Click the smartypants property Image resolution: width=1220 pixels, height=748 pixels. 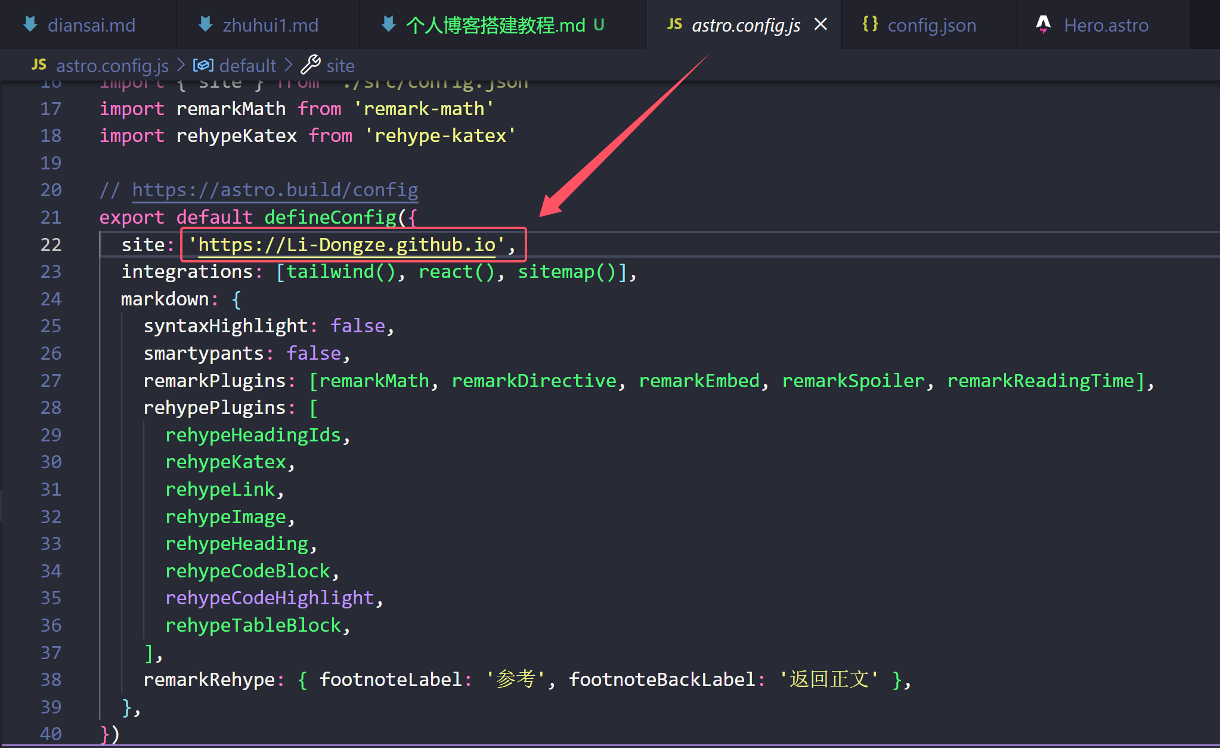coord(203,354)
